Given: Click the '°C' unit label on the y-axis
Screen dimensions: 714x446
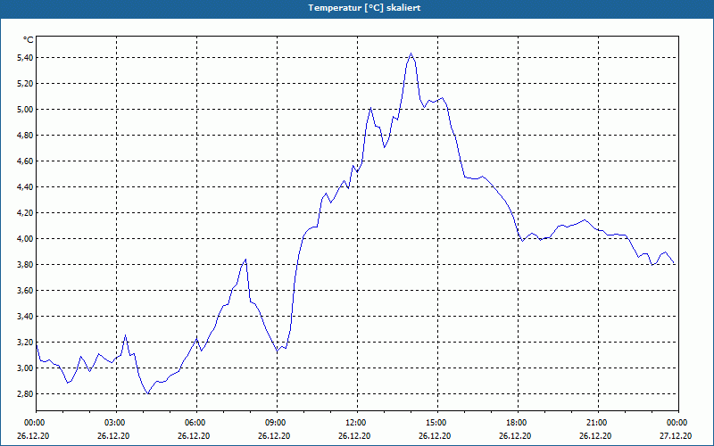Looking at the screenshot, I should tap(29, 40).
